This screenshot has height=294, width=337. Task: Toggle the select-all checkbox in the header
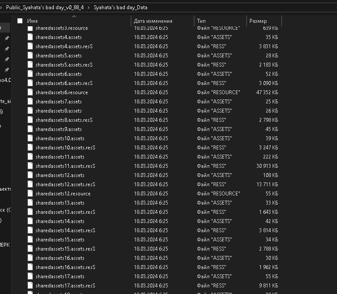coord(20,21)
